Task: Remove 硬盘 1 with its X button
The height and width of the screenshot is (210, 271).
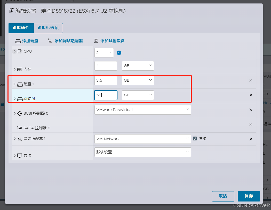Action: point(251,80)
